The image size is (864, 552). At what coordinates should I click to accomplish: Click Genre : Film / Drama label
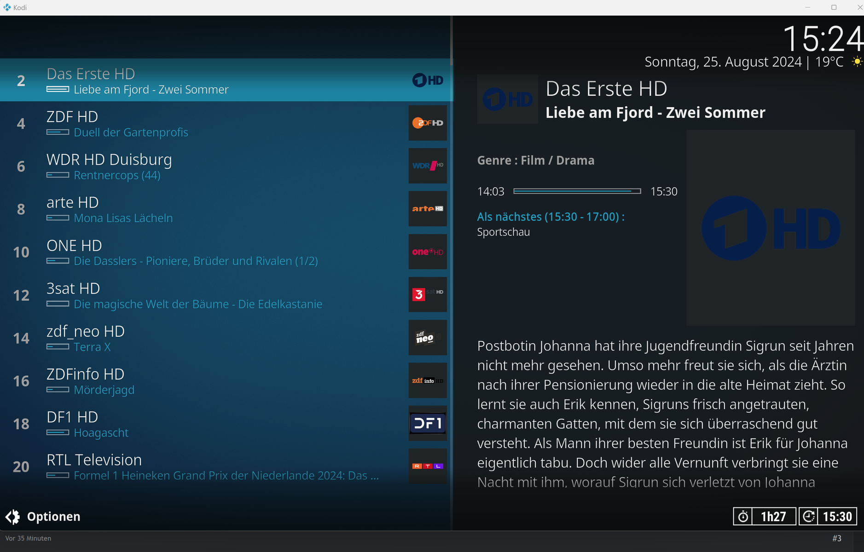[x=535, y=161]
